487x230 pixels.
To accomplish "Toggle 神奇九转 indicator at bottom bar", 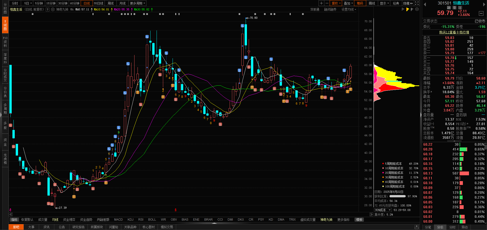I will click(x=326, y=220).
